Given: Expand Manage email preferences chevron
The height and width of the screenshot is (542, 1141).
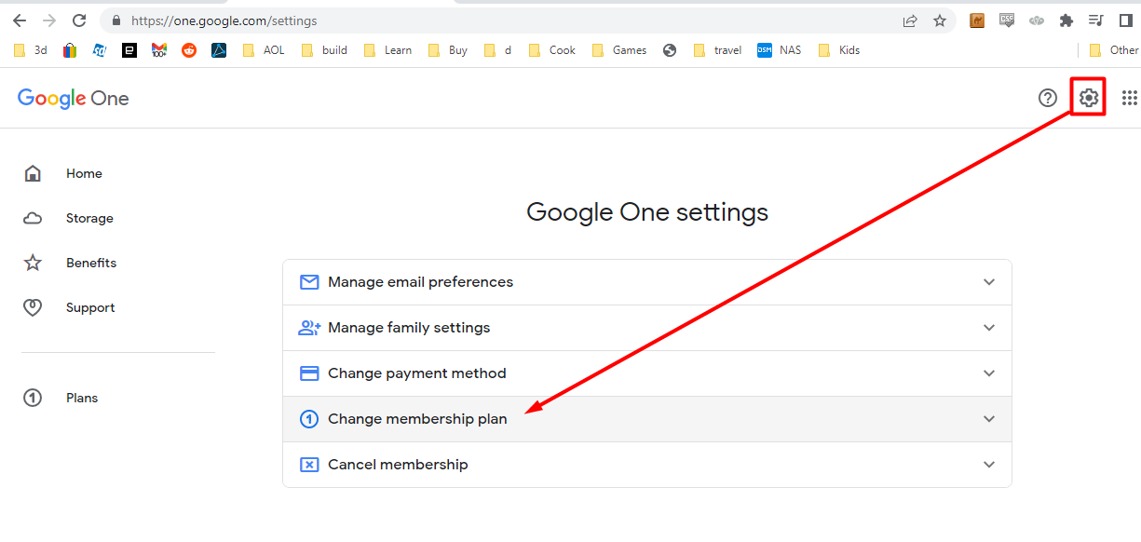Looking at the screenshot, I should (989, 282).
